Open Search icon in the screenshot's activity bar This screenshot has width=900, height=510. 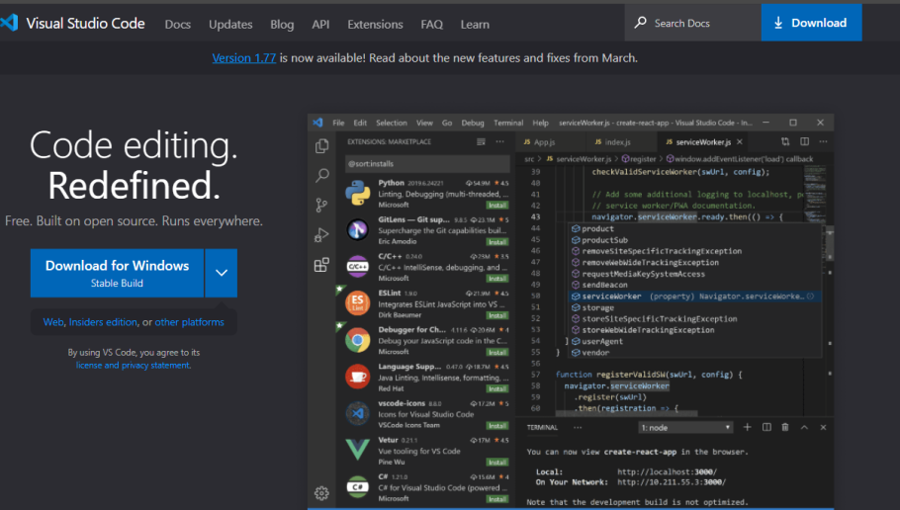(322, 176)
